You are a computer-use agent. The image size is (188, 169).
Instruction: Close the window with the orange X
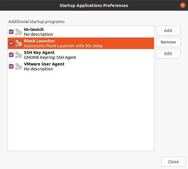pyautogui.click(x=183, y=5)
